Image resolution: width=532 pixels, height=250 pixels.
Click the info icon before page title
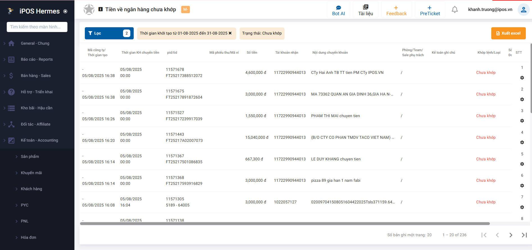101,9
